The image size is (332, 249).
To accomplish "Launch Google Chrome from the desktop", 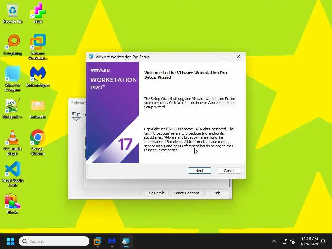I will (x=38, y=142).
